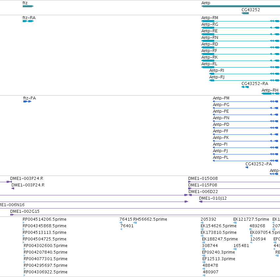Click the Antp-PM protein label

[x=221, y=98]
